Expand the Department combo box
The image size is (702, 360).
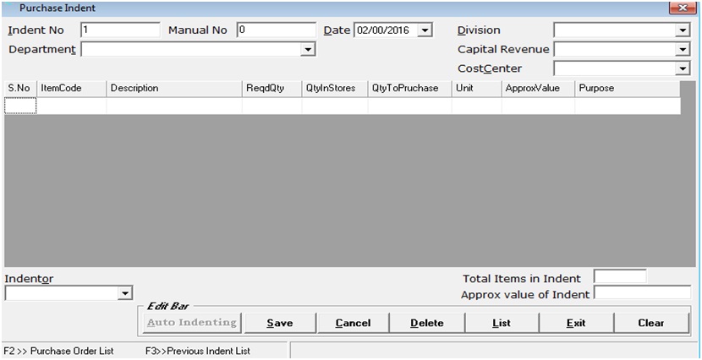(308, 50)
